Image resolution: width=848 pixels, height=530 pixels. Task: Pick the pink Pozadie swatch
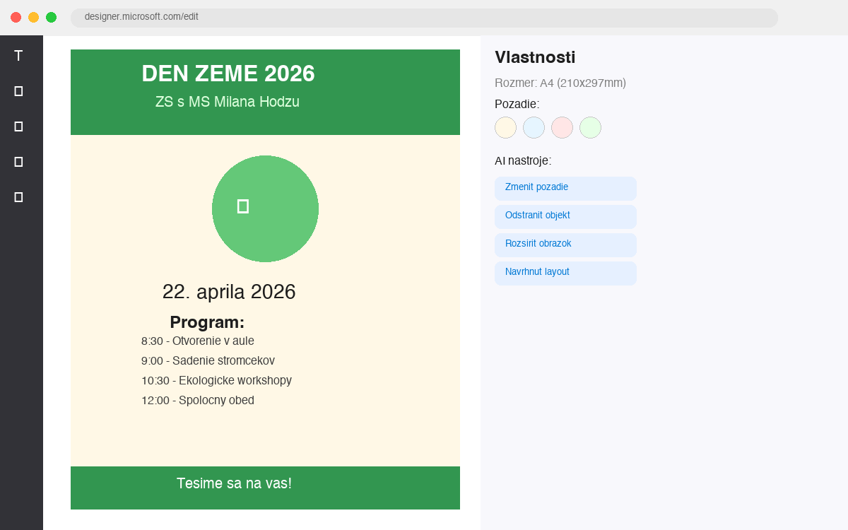point(562,127)
